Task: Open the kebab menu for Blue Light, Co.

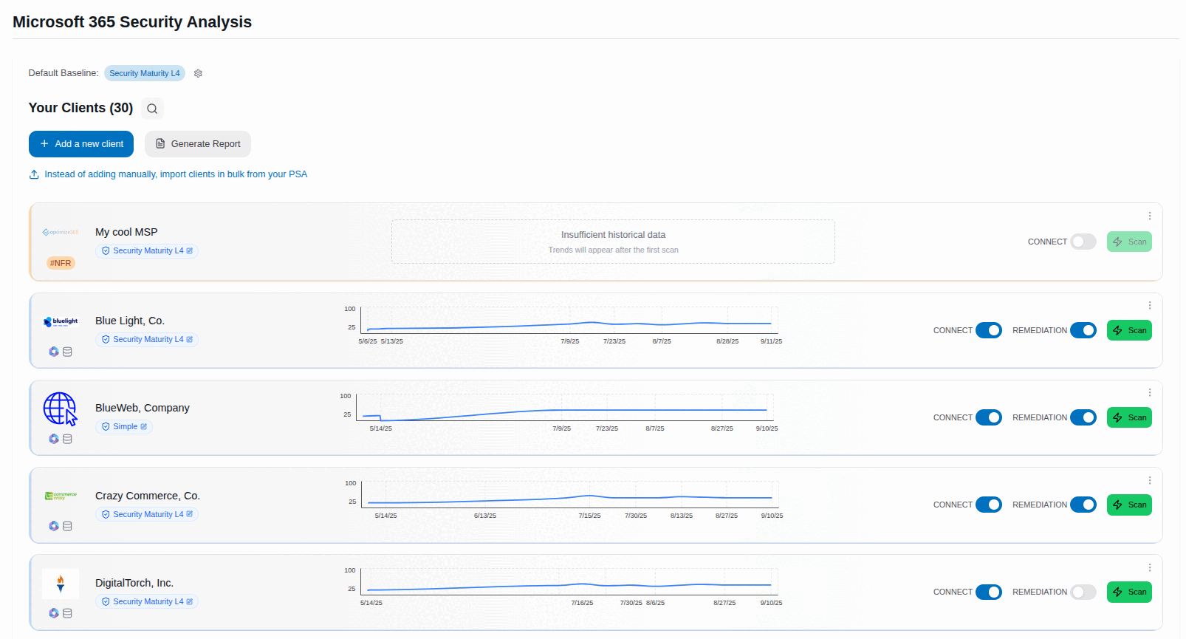Action: pyautogui.click(x=1150, y=305)
